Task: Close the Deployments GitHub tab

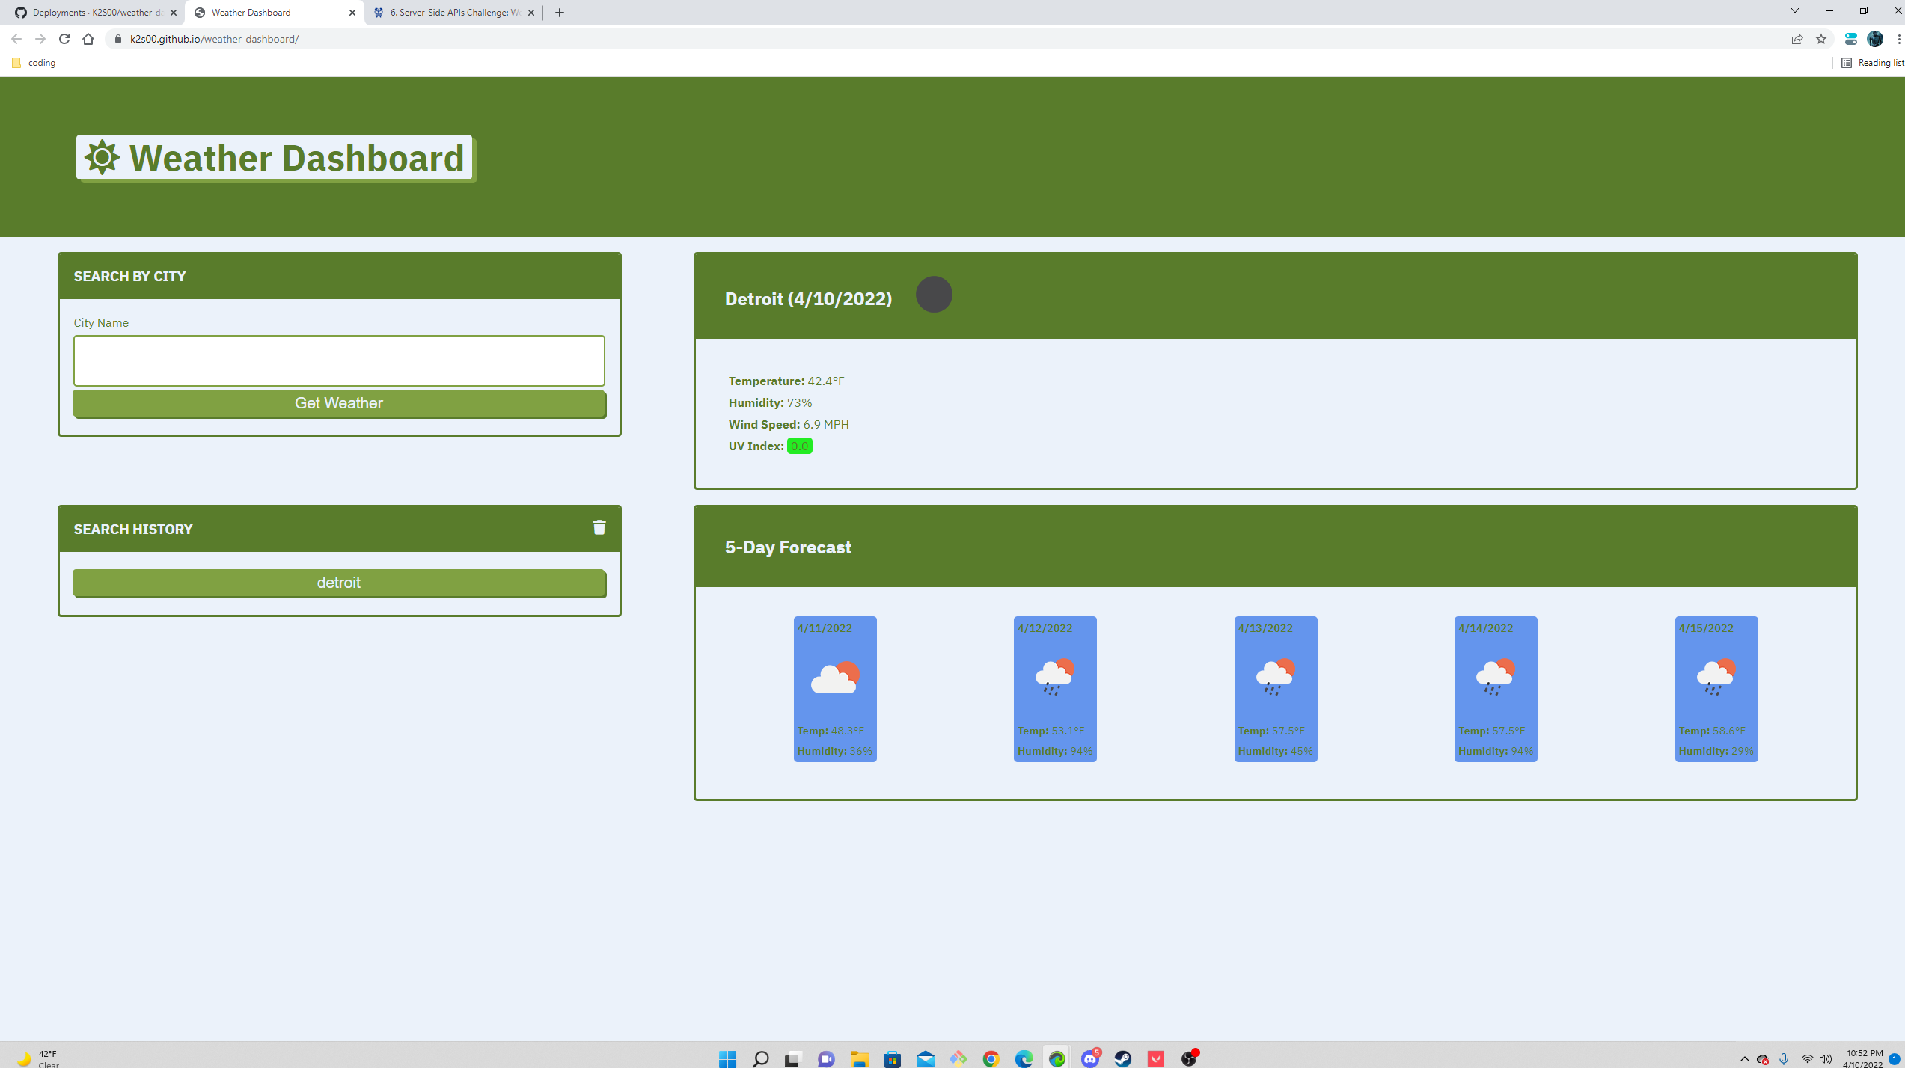Action: (174, 13)
